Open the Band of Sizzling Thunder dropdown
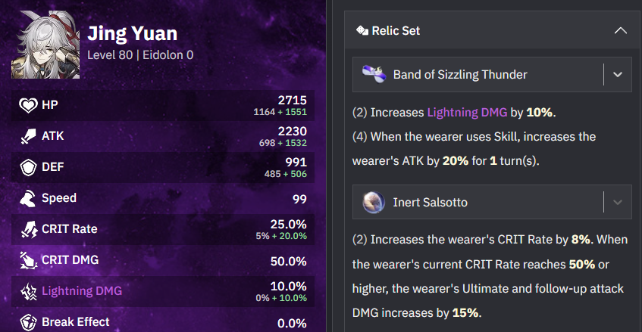 click(617, 74)
